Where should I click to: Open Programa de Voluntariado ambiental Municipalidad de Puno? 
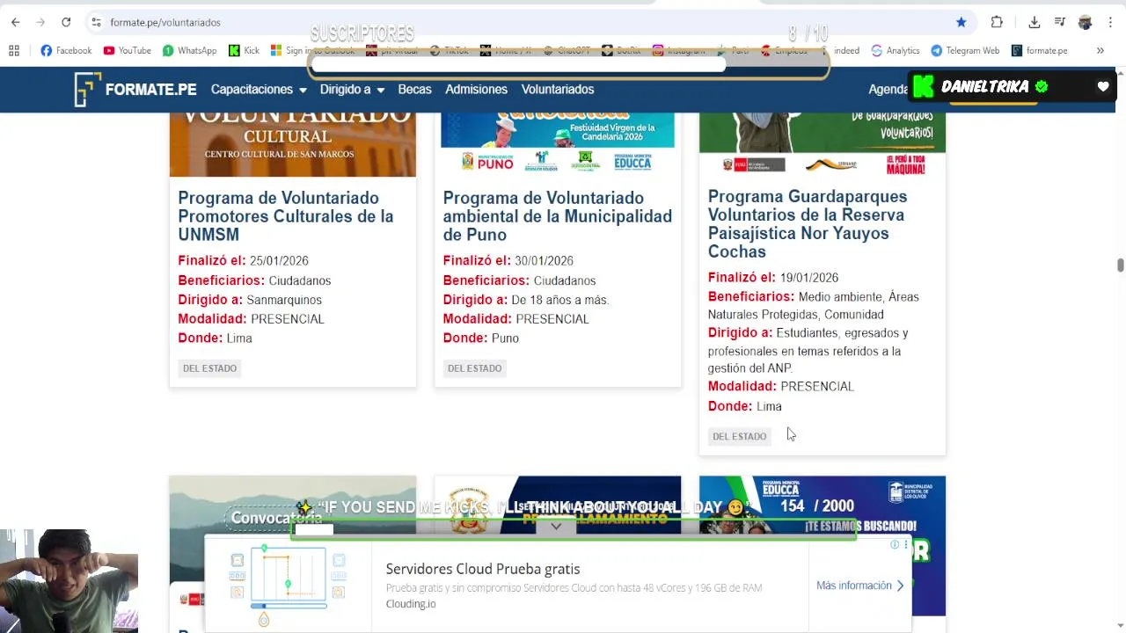558,216
